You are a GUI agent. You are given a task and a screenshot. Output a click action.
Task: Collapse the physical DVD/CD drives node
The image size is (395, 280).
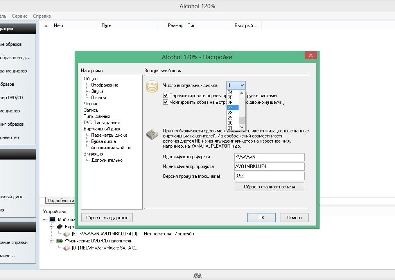pyautogui.click(x=51, y=241)
